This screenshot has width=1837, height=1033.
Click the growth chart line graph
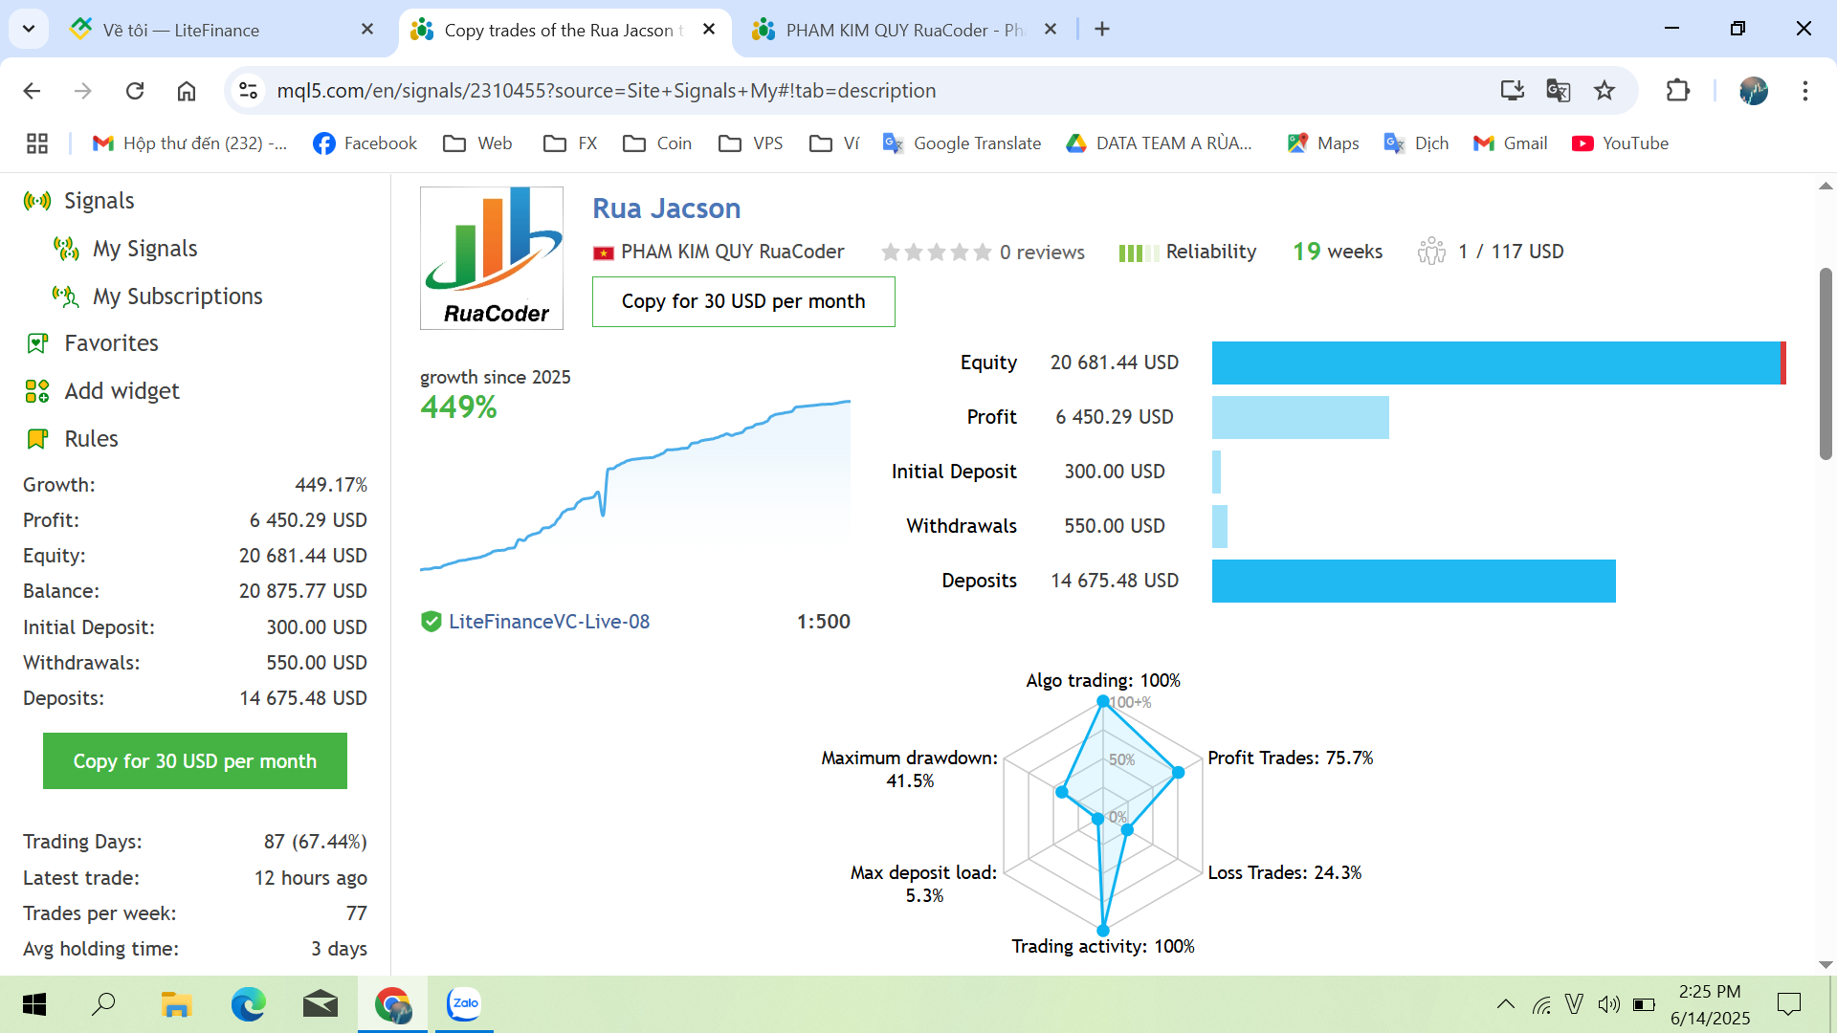coord(635,486)
